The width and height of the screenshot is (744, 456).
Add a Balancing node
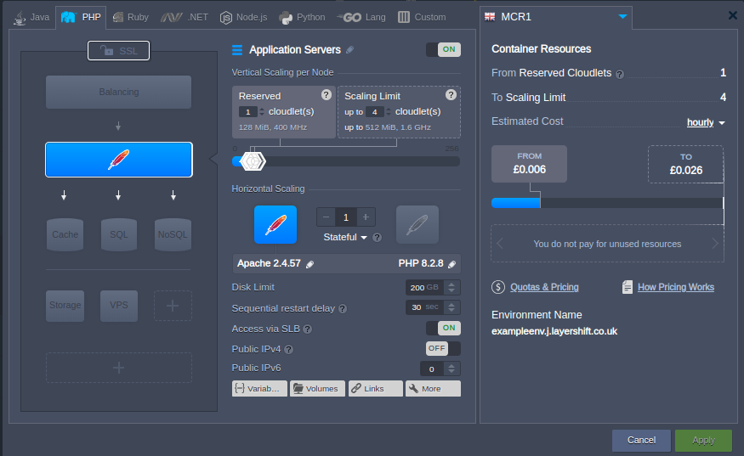click(x=119, y=92)
